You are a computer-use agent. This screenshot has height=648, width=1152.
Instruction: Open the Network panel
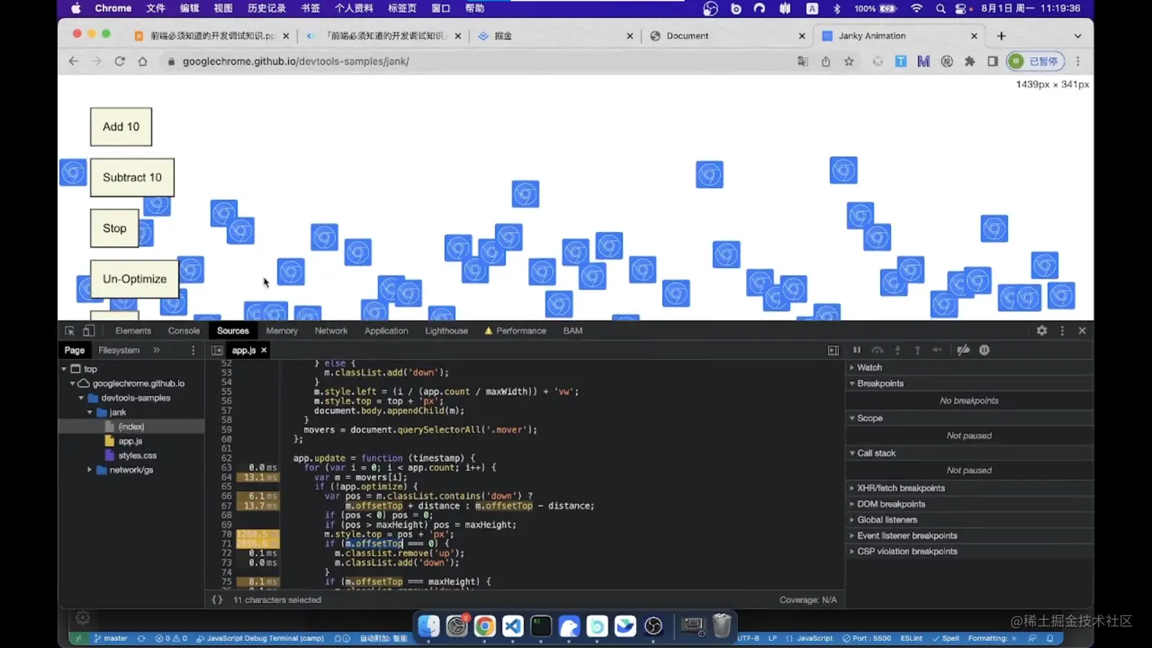pyautogui.click(x=331, y=330)
